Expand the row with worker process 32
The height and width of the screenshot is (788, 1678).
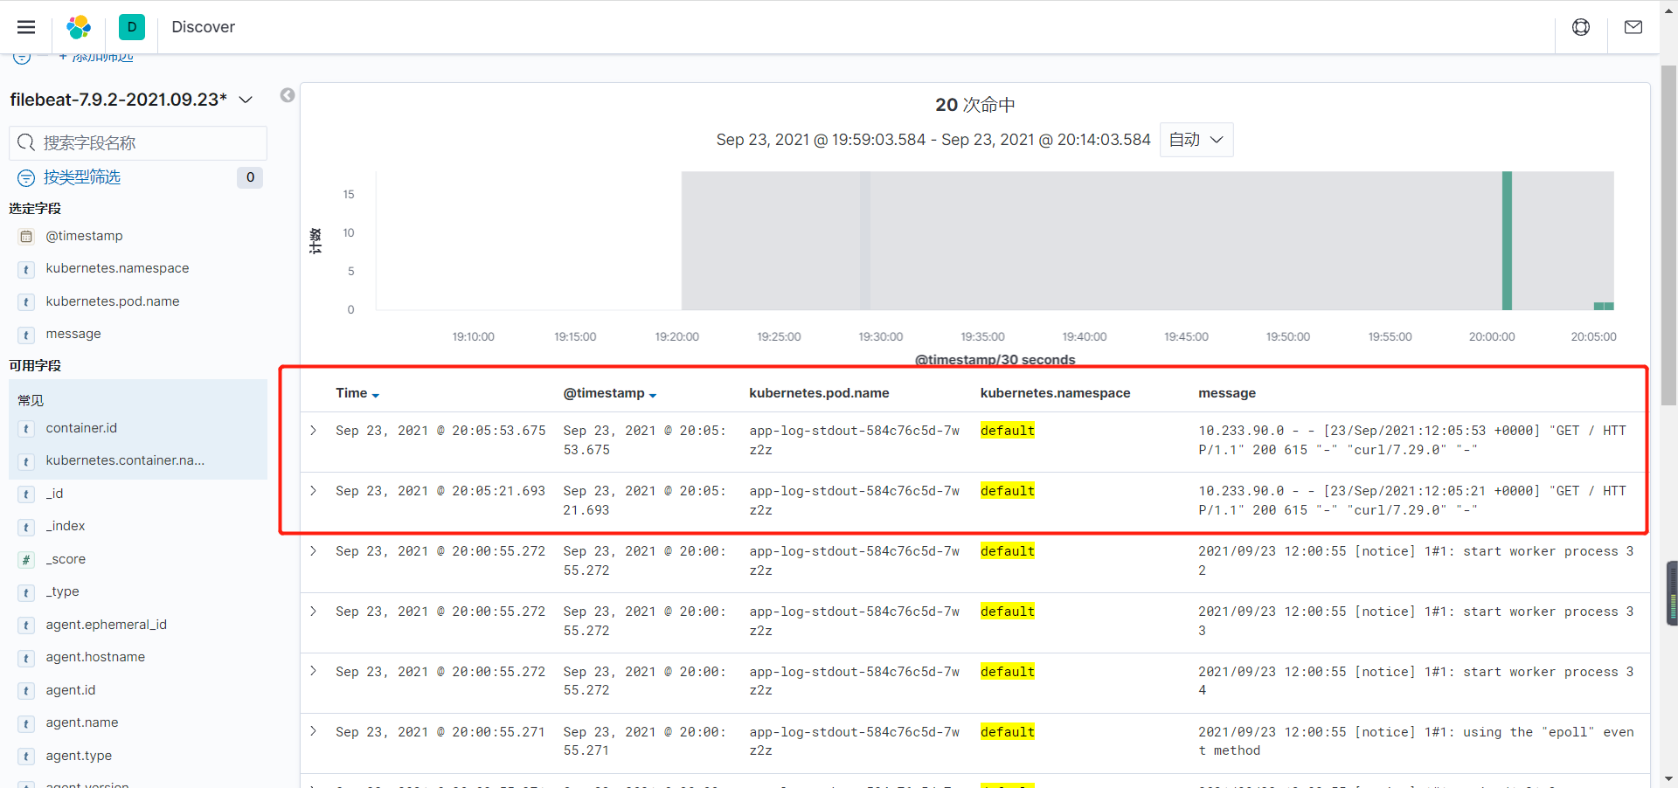pyautogui.click(x=313, y=551)
